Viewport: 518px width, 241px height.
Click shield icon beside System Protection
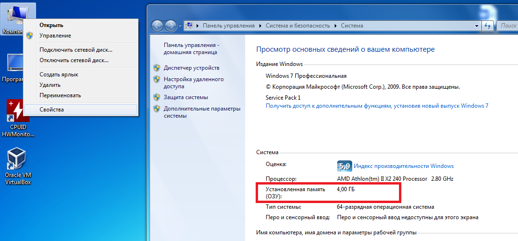click(x=157, y=97)
